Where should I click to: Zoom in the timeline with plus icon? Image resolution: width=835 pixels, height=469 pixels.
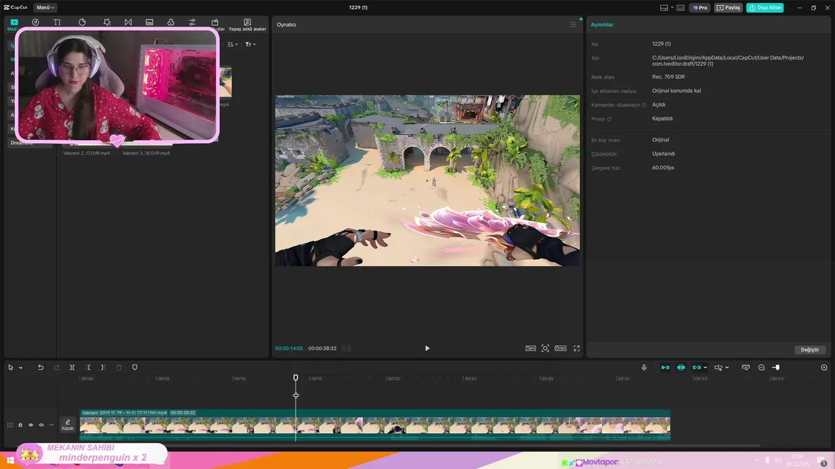tap(824, 367)
